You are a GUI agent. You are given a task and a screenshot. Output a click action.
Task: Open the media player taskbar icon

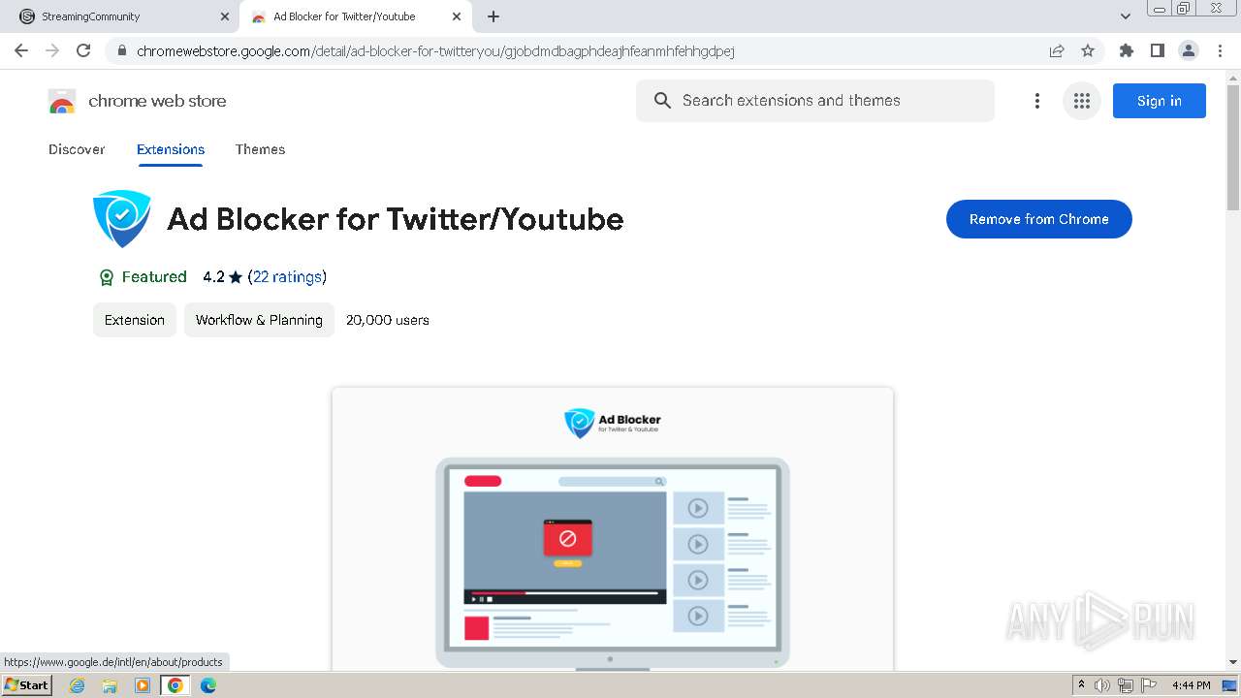(143, 685)
